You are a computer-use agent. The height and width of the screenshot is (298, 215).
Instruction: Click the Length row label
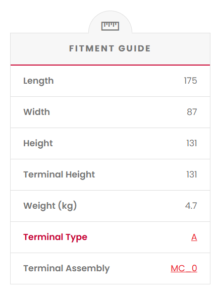coord(38,81)
